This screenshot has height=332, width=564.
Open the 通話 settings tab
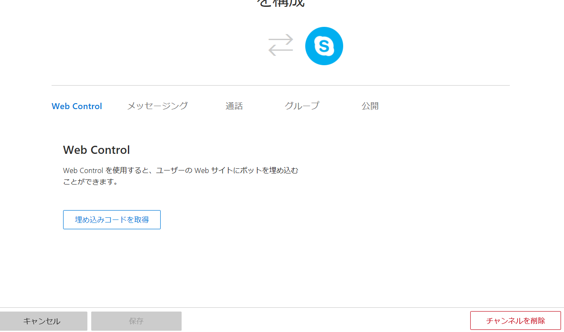tap(234, 106)
